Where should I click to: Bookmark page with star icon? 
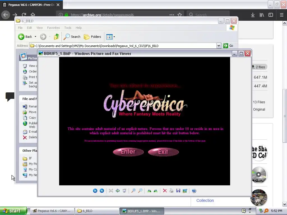pyautogui.click(x=180, y=15)
